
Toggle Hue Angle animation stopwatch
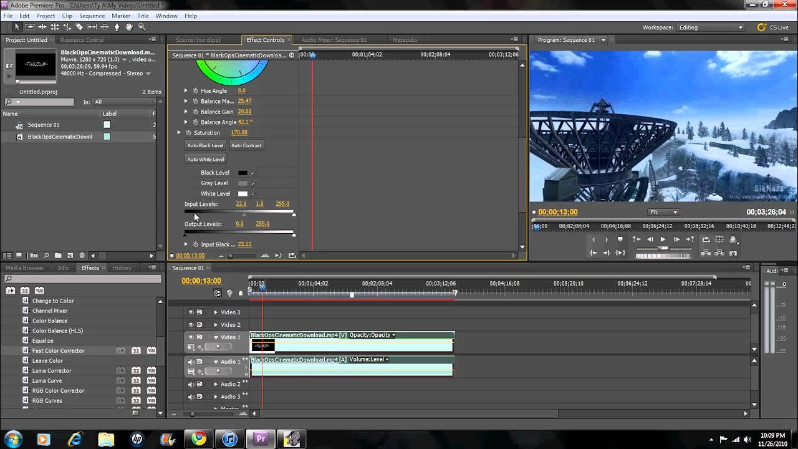pyautogui.click(x=195, y=90)
